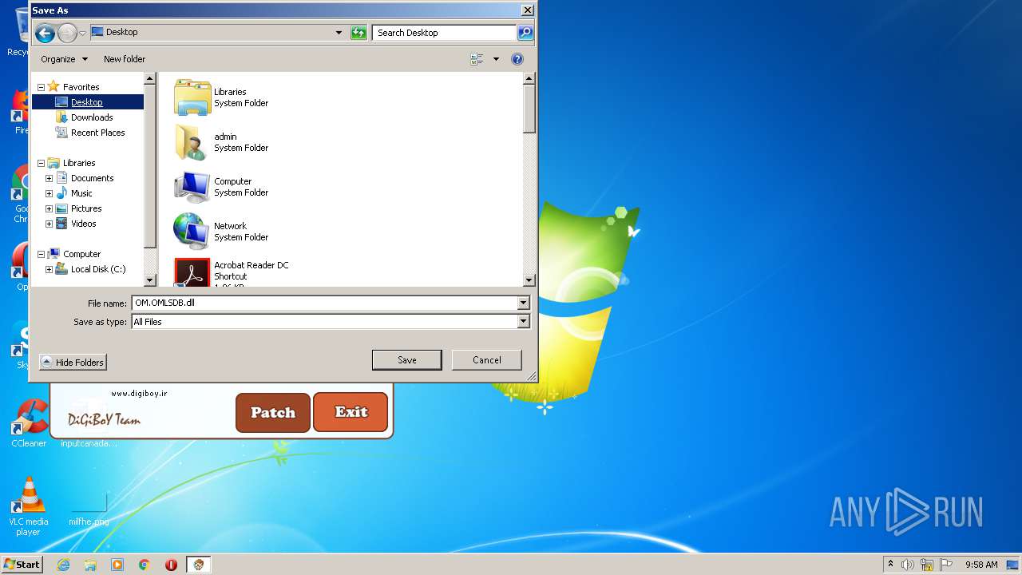Click the Help question mark icon
The image size is (1022, 575).
[517, 59]
